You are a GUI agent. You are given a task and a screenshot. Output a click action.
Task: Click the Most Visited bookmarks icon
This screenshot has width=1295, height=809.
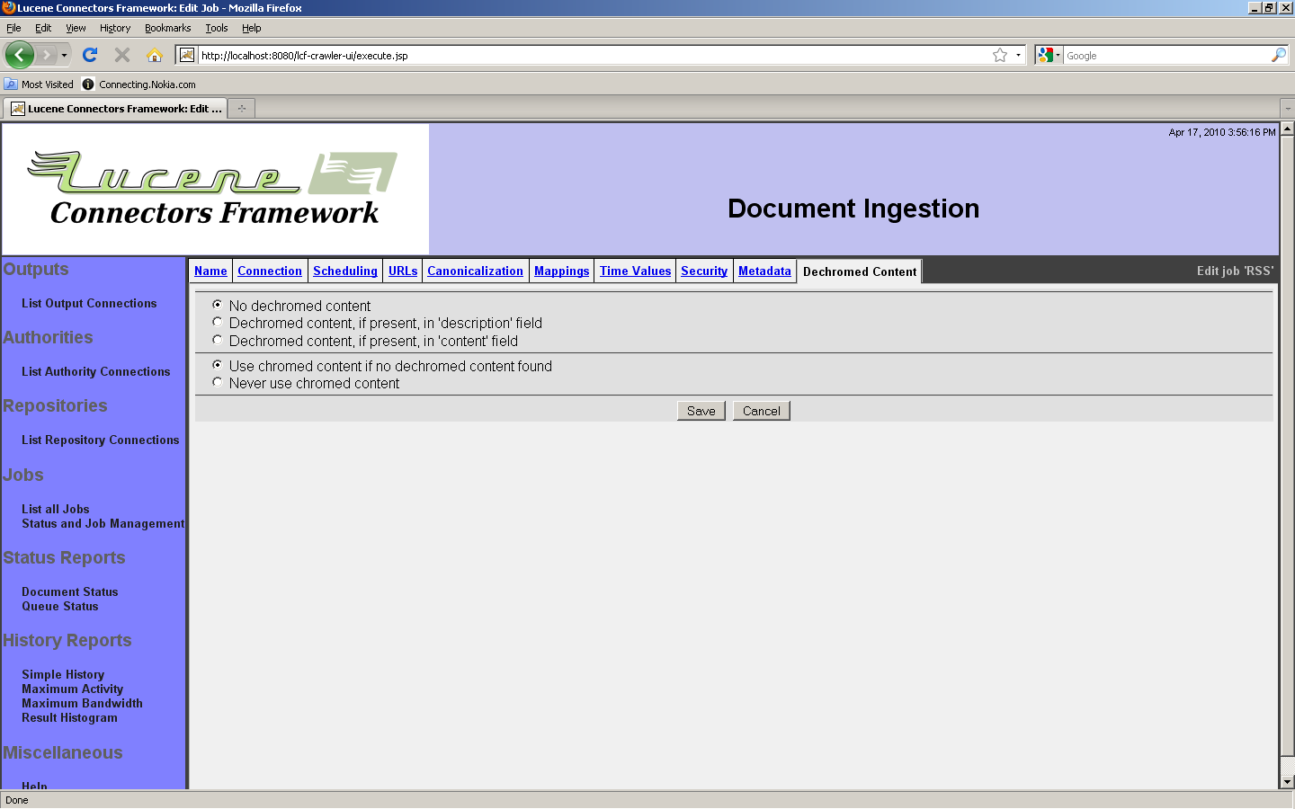pos(11,84)
